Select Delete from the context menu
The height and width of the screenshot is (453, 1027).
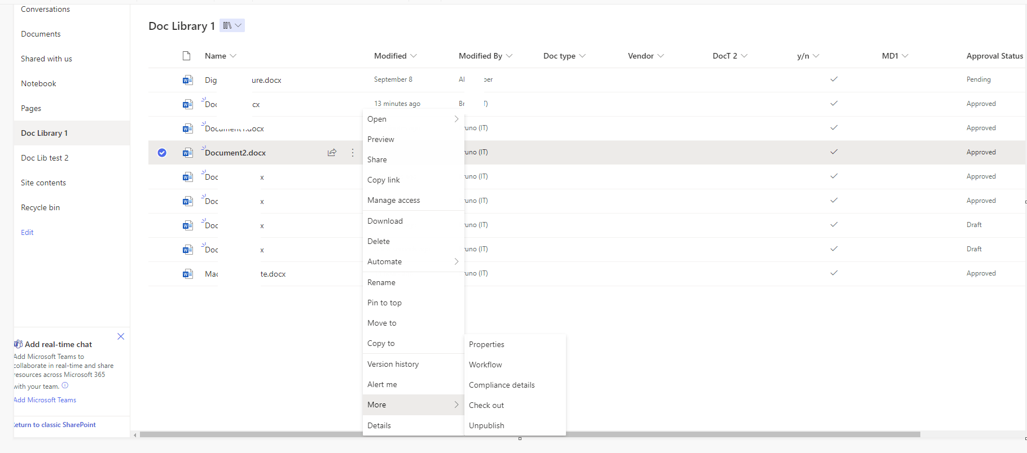point(413,241)
